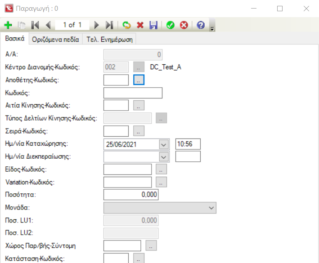Switch to the Οριζόμενα πεδία tab
The width and height of the screenshot is (319, 263).
pyautogui.click(x=55, y=39)
